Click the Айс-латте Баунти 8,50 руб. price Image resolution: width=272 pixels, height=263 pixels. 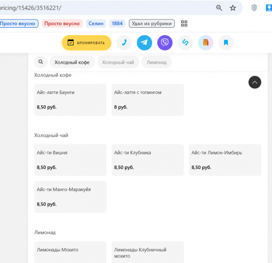point(47,107)
